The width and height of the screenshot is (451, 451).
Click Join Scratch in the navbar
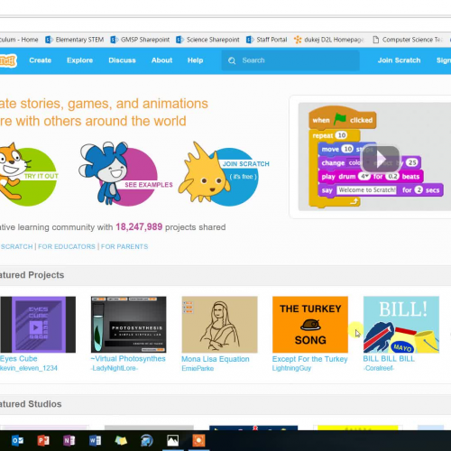[x=399, y=60]
